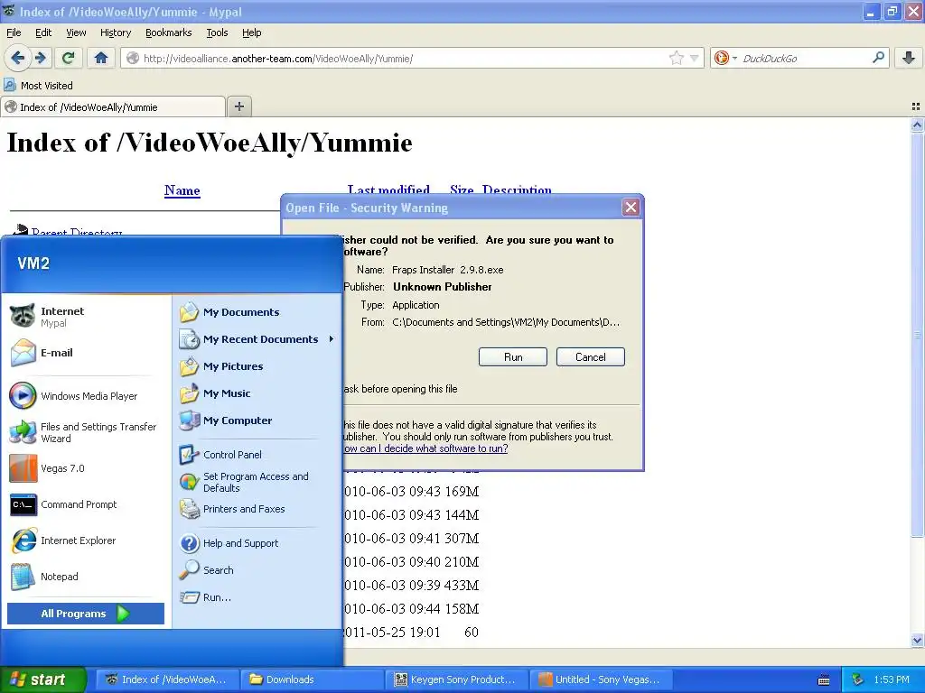Select the Index of /VideoWoeAlly/Yummie tab
This screenshot has width=925, height=693.
coord(113,107)
